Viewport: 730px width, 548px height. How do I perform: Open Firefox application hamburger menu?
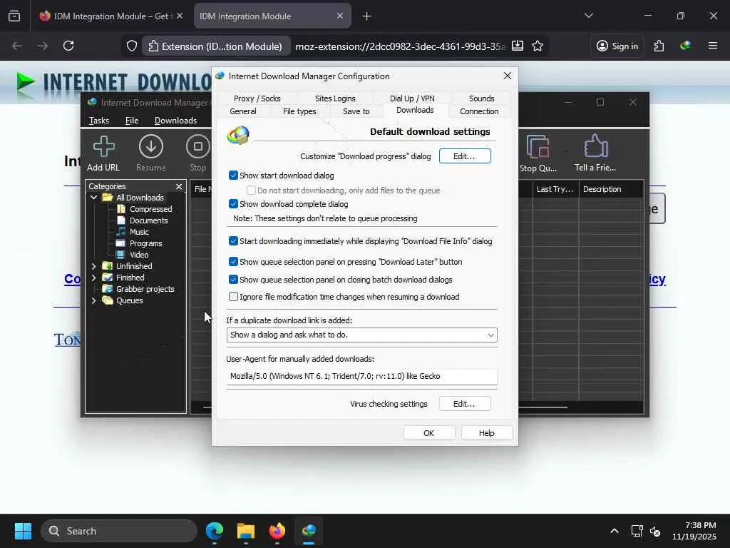click(713, 46)
